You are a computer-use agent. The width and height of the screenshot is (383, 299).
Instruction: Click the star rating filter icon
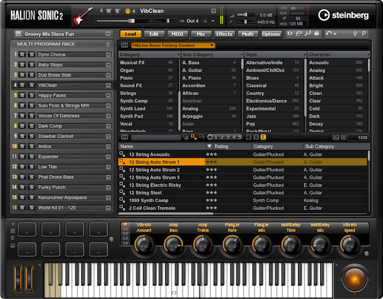pyautogui.click(x=210, y=137)
